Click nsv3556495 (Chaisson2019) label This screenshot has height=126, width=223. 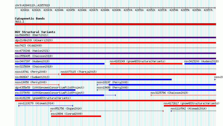click(34, 56)
